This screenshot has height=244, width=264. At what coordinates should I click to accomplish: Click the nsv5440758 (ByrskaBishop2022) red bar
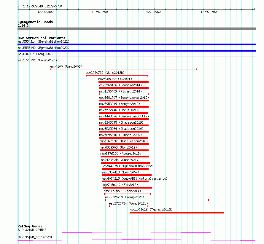(x=125, y=169)
